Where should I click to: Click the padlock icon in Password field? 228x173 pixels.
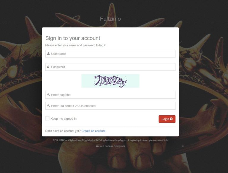coord(48,67)
